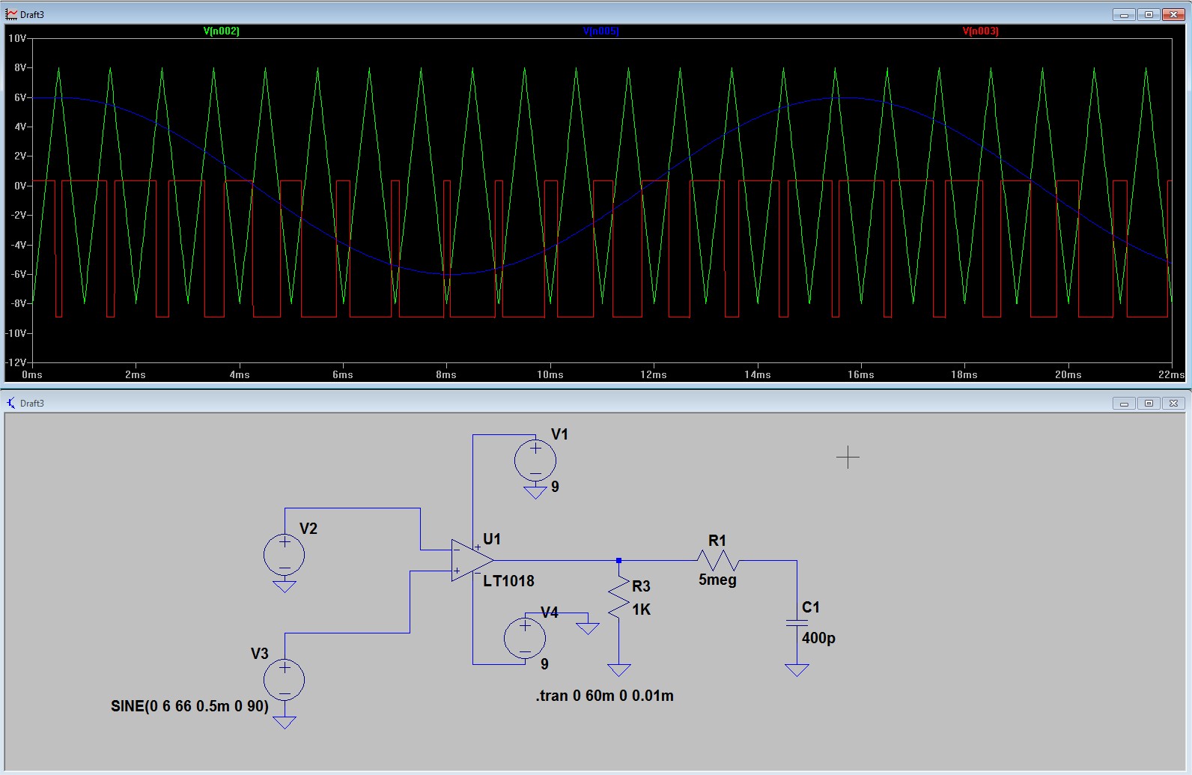Click the .tran 0 60m 0 0.01m directive
This screenshot has width=1192, height=775.
click(604, 696)
